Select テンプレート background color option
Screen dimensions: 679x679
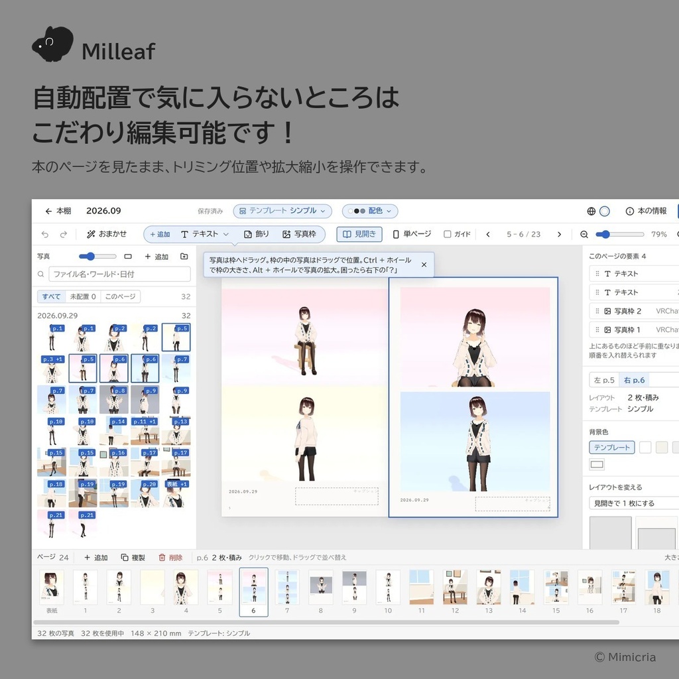[x=612, y=448]
